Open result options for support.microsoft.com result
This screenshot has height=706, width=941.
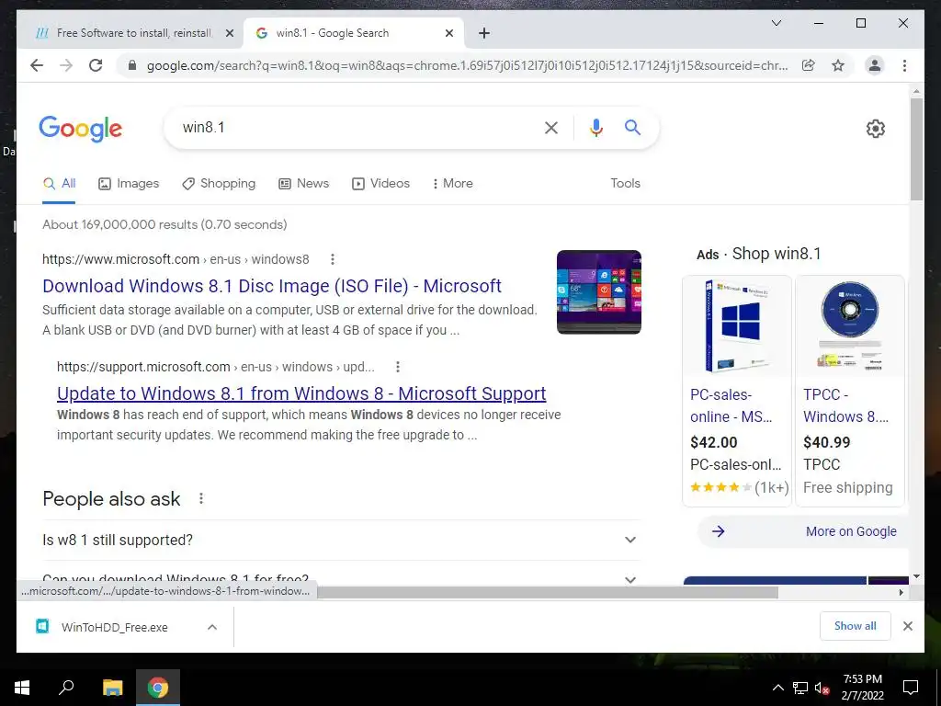397,367
